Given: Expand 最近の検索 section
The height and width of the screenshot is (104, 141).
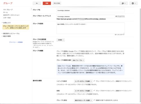Looking at the screenshot, I should click(x=6, y=36).
